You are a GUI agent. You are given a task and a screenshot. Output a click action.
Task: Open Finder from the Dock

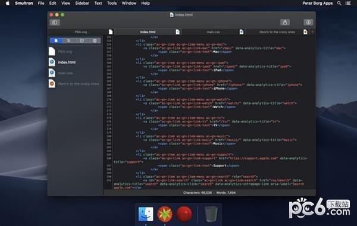[146, 214]
